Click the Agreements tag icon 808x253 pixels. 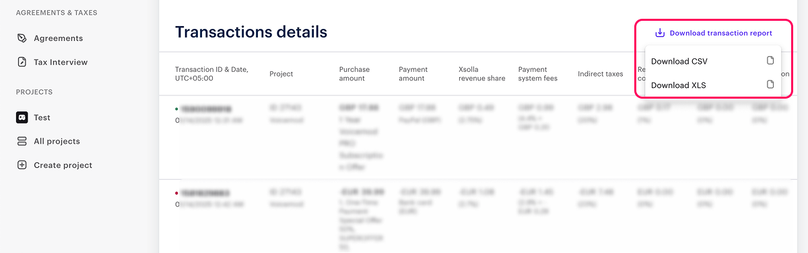pyautogui.click(x=22, y=38)
